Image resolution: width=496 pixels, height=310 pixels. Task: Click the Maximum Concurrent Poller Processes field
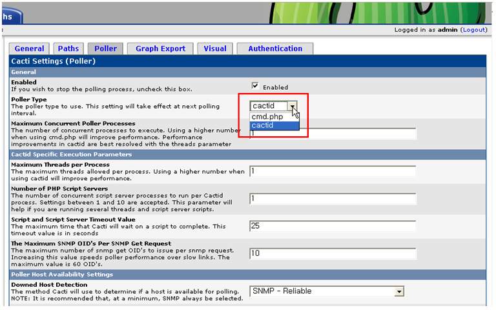[333, 134]
